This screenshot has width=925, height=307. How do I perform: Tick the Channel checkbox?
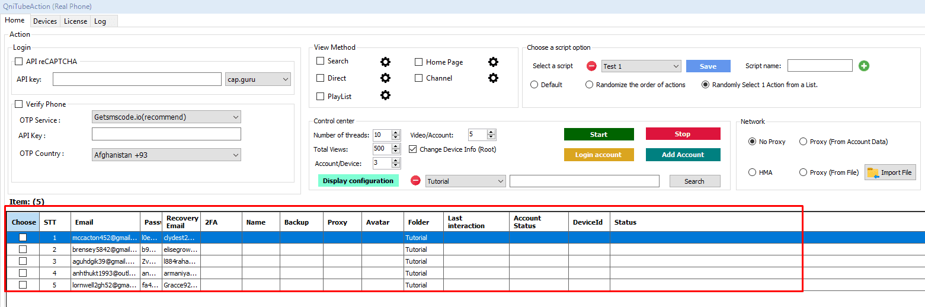click(419, 78)
